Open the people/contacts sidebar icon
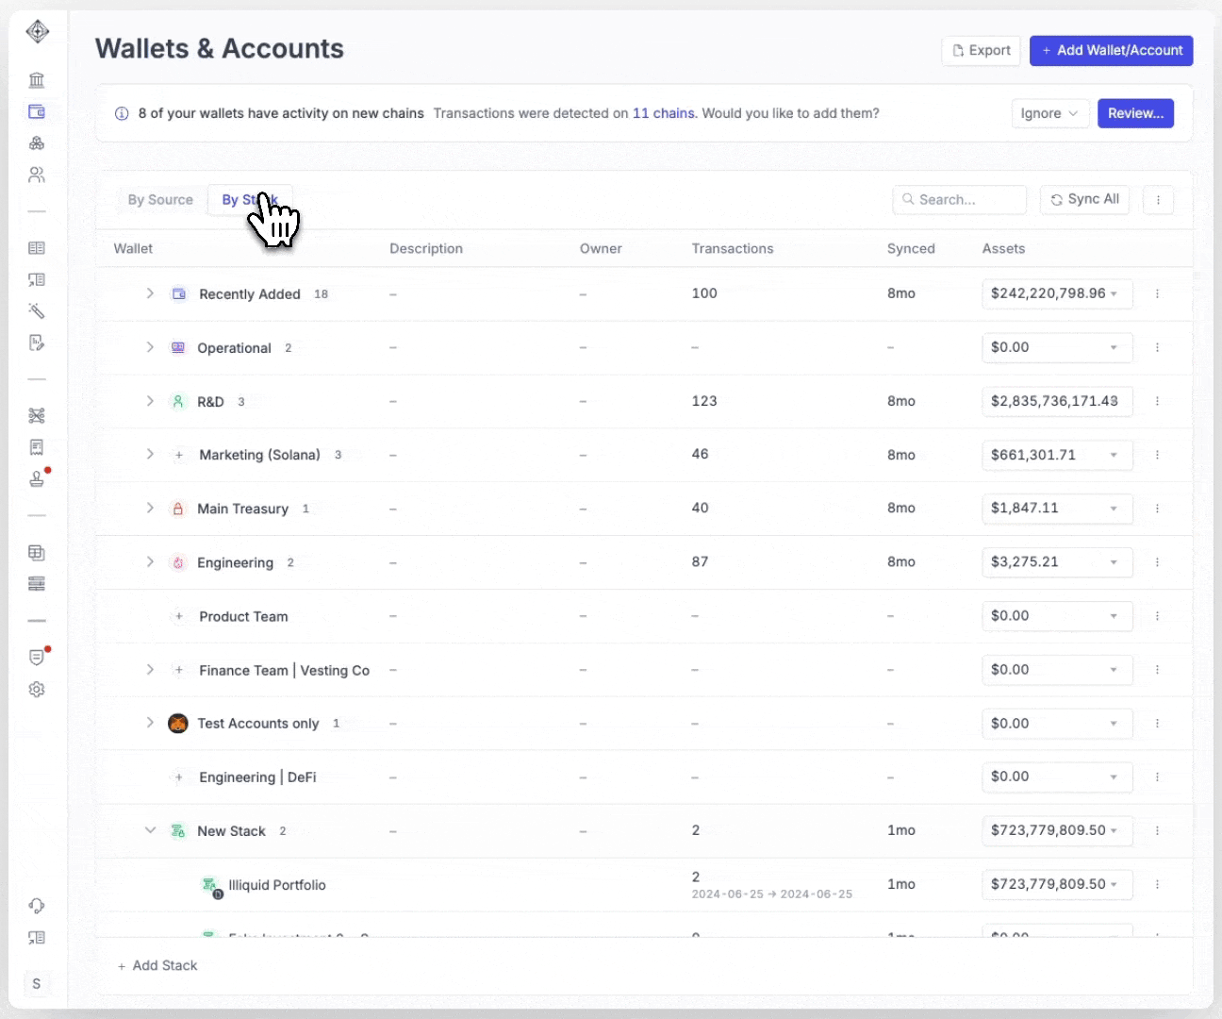Viewport: 1222px width, 1019px height. tap(37, 175)
